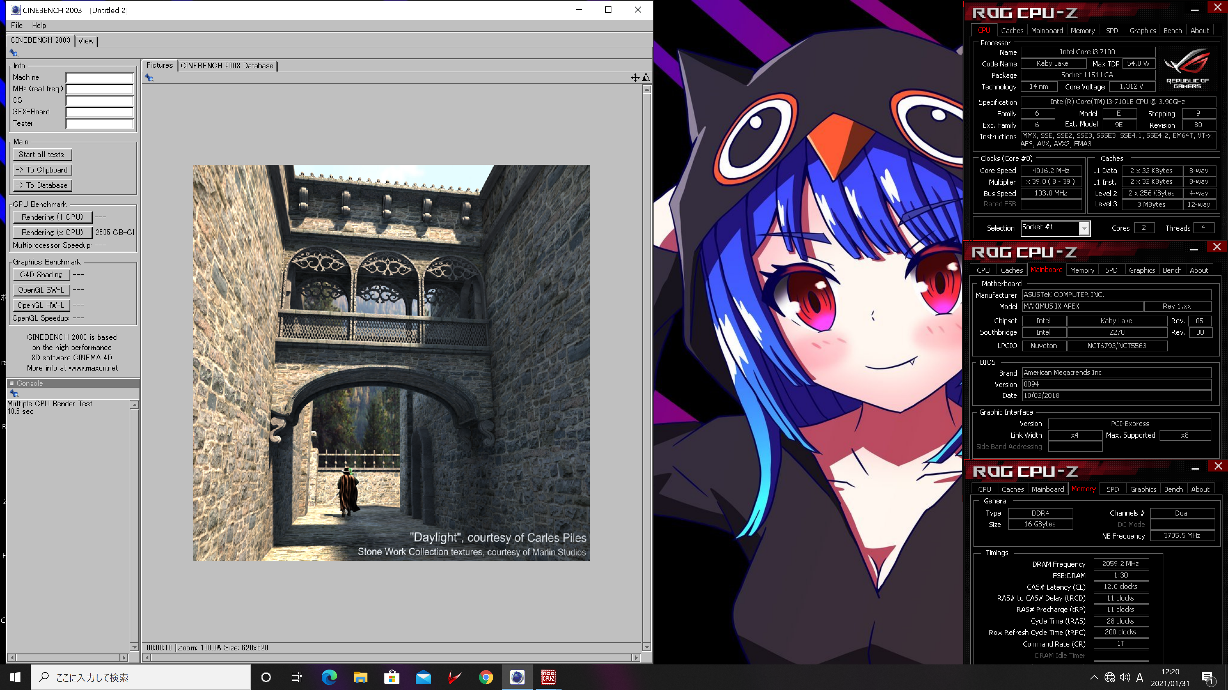
Task: Select the Pictures tab
Action: (x=159, y=65)
